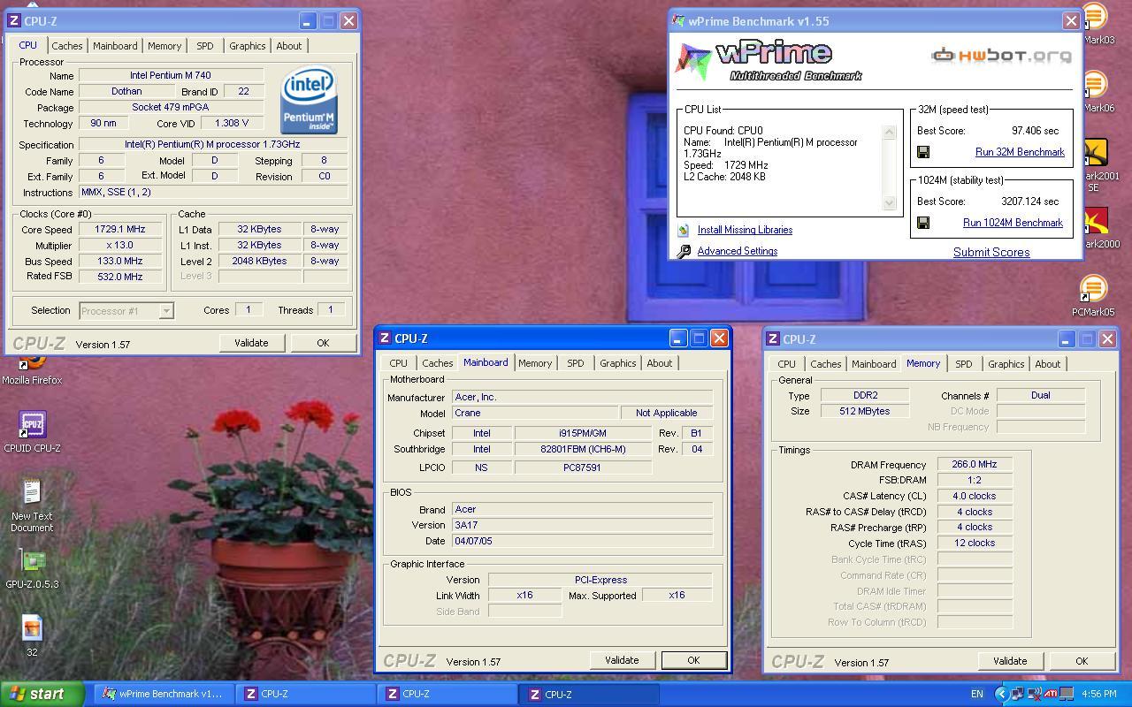The image size is (1132, 707).
Task: Click the save icon beside 32M benchmark
Action: [922, 152]
